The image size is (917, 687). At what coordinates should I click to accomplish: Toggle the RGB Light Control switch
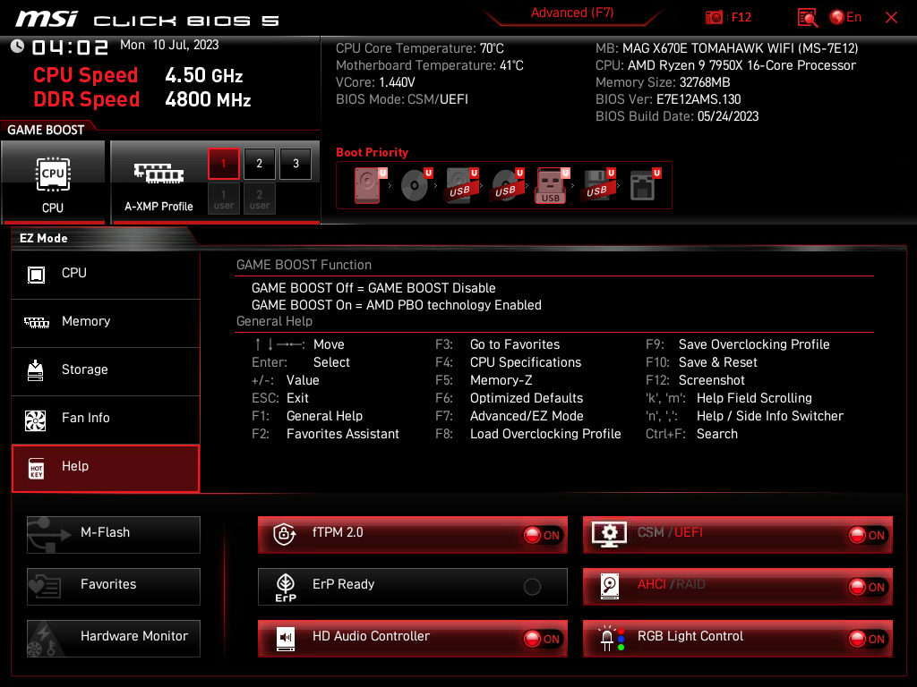(868, 639)
